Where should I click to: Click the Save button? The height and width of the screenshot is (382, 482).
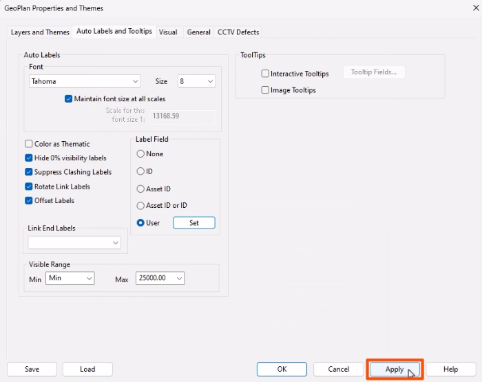[x=32, y=369]
